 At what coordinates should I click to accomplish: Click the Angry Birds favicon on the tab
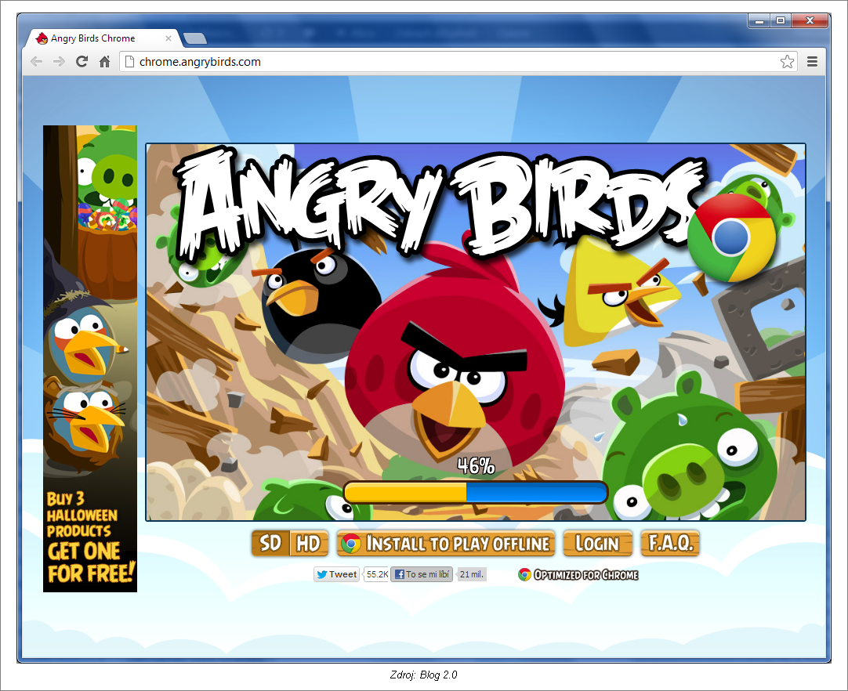(42, 38)
